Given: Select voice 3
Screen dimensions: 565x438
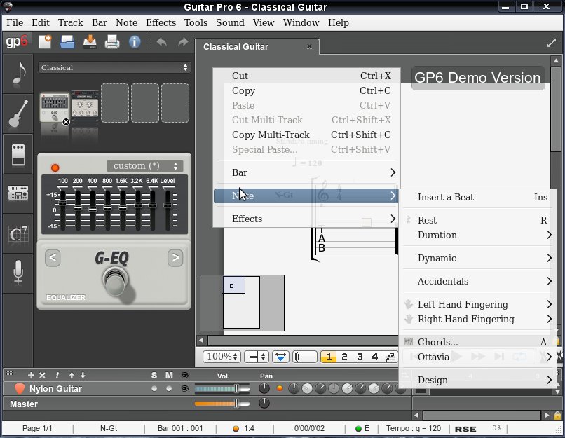Looking at the screenshot, I should click(360, 357).
